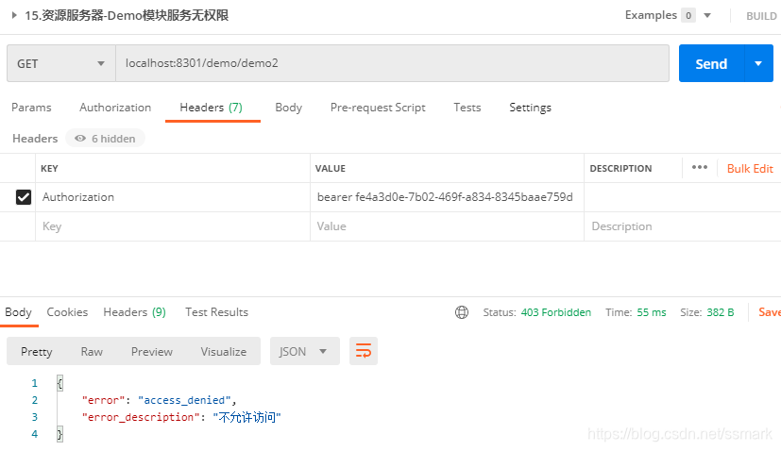The width and height of the screenshot is (781, 451).
Task: Switch to Visualize view
Action: pos(224,351)
